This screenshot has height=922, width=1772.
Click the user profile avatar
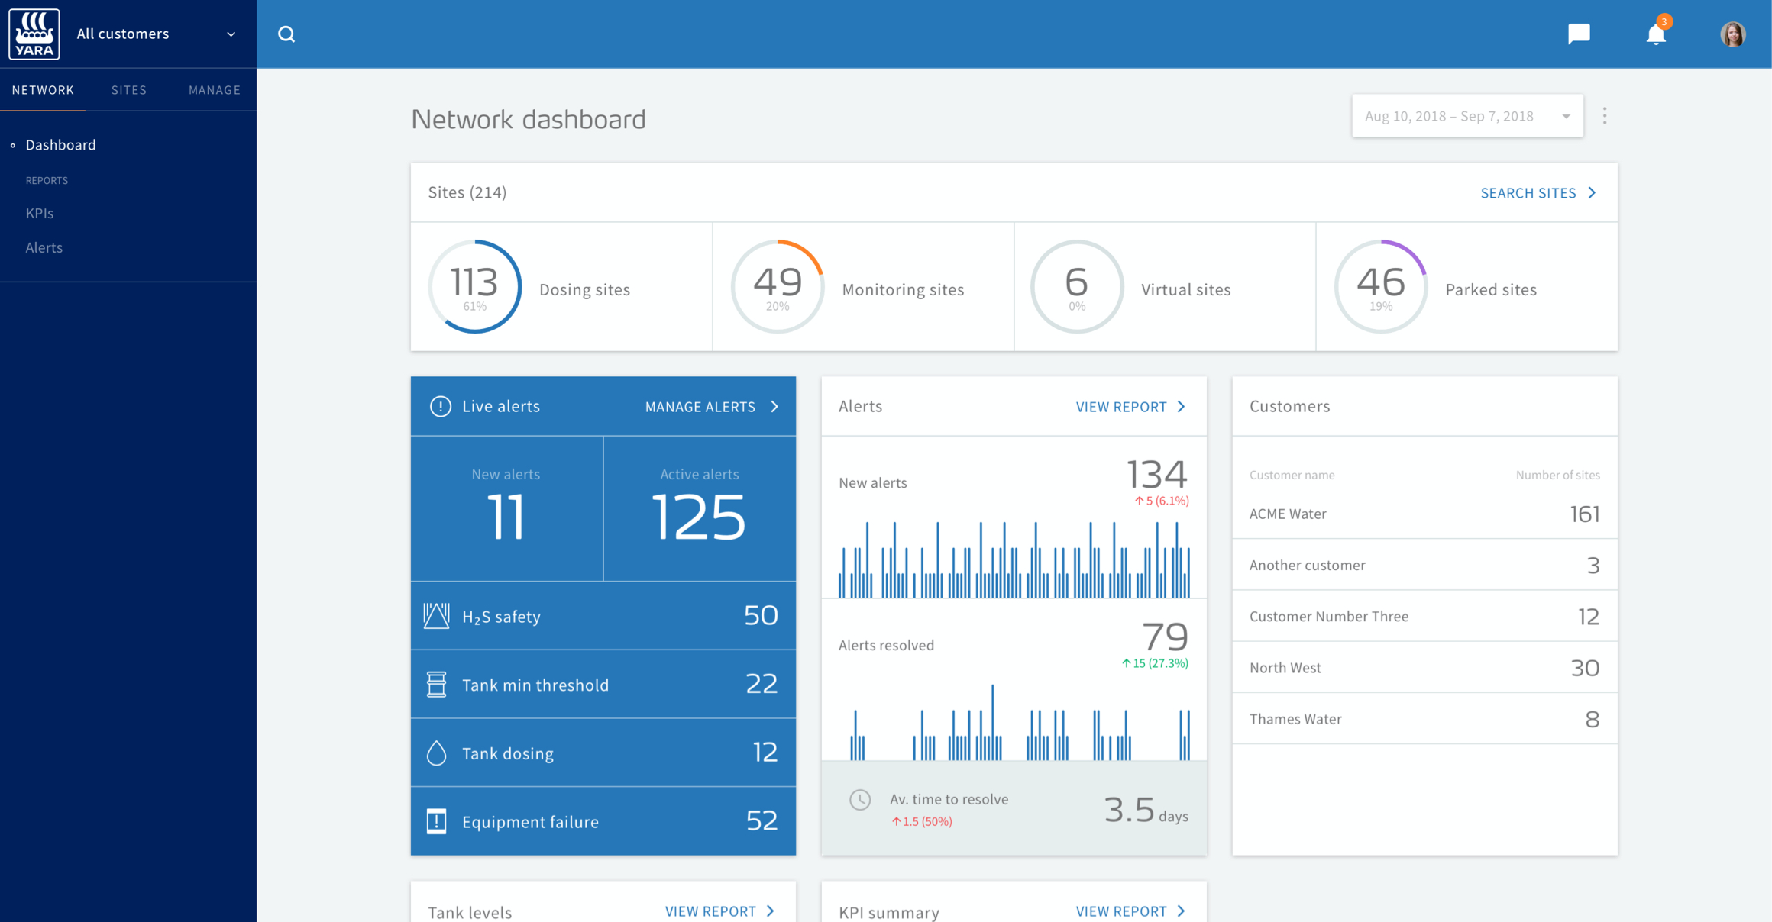[1732, 34]
